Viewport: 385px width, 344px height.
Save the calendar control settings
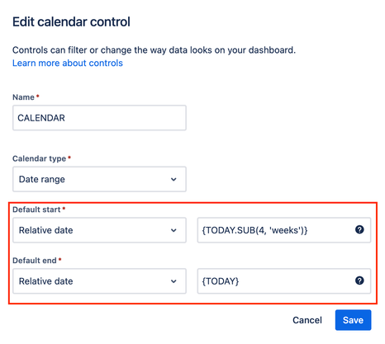[x=353, y=320]
